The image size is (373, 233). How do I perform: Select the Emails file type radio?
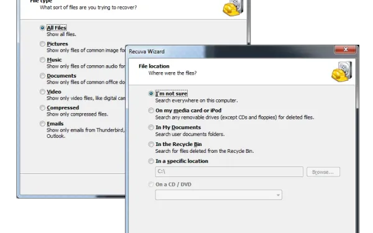tap(42, 124)
